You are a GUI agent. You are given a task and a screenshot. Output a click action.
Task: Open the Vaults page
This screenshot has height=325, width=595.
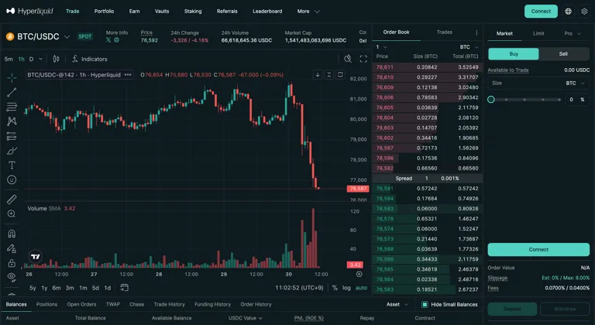tap(162, 12)
